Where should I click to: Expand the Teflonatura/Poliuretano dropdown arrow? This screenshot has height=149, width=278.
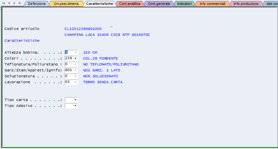click(75, 64)
